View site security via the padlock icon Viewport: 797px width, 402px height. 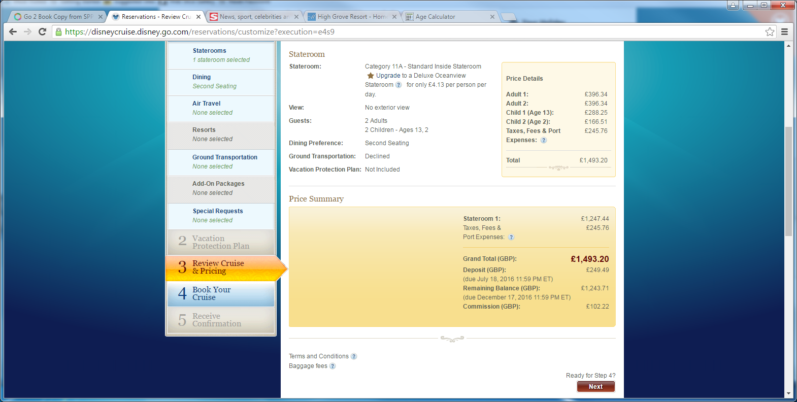pyautogui.click(x=58, y=31)
